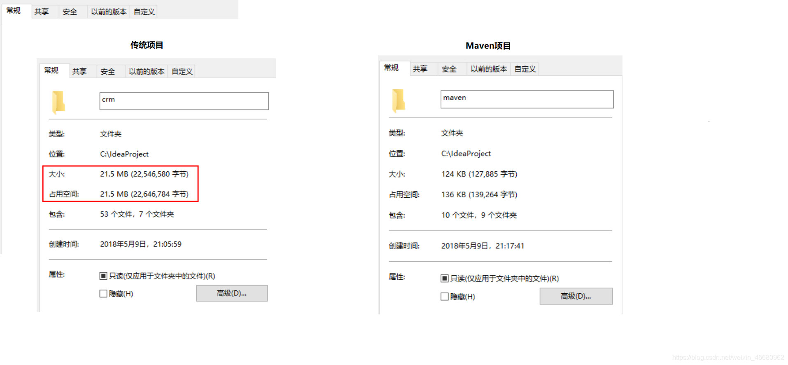Toggle hidden checkbox in crm properties

click(103, 294)
